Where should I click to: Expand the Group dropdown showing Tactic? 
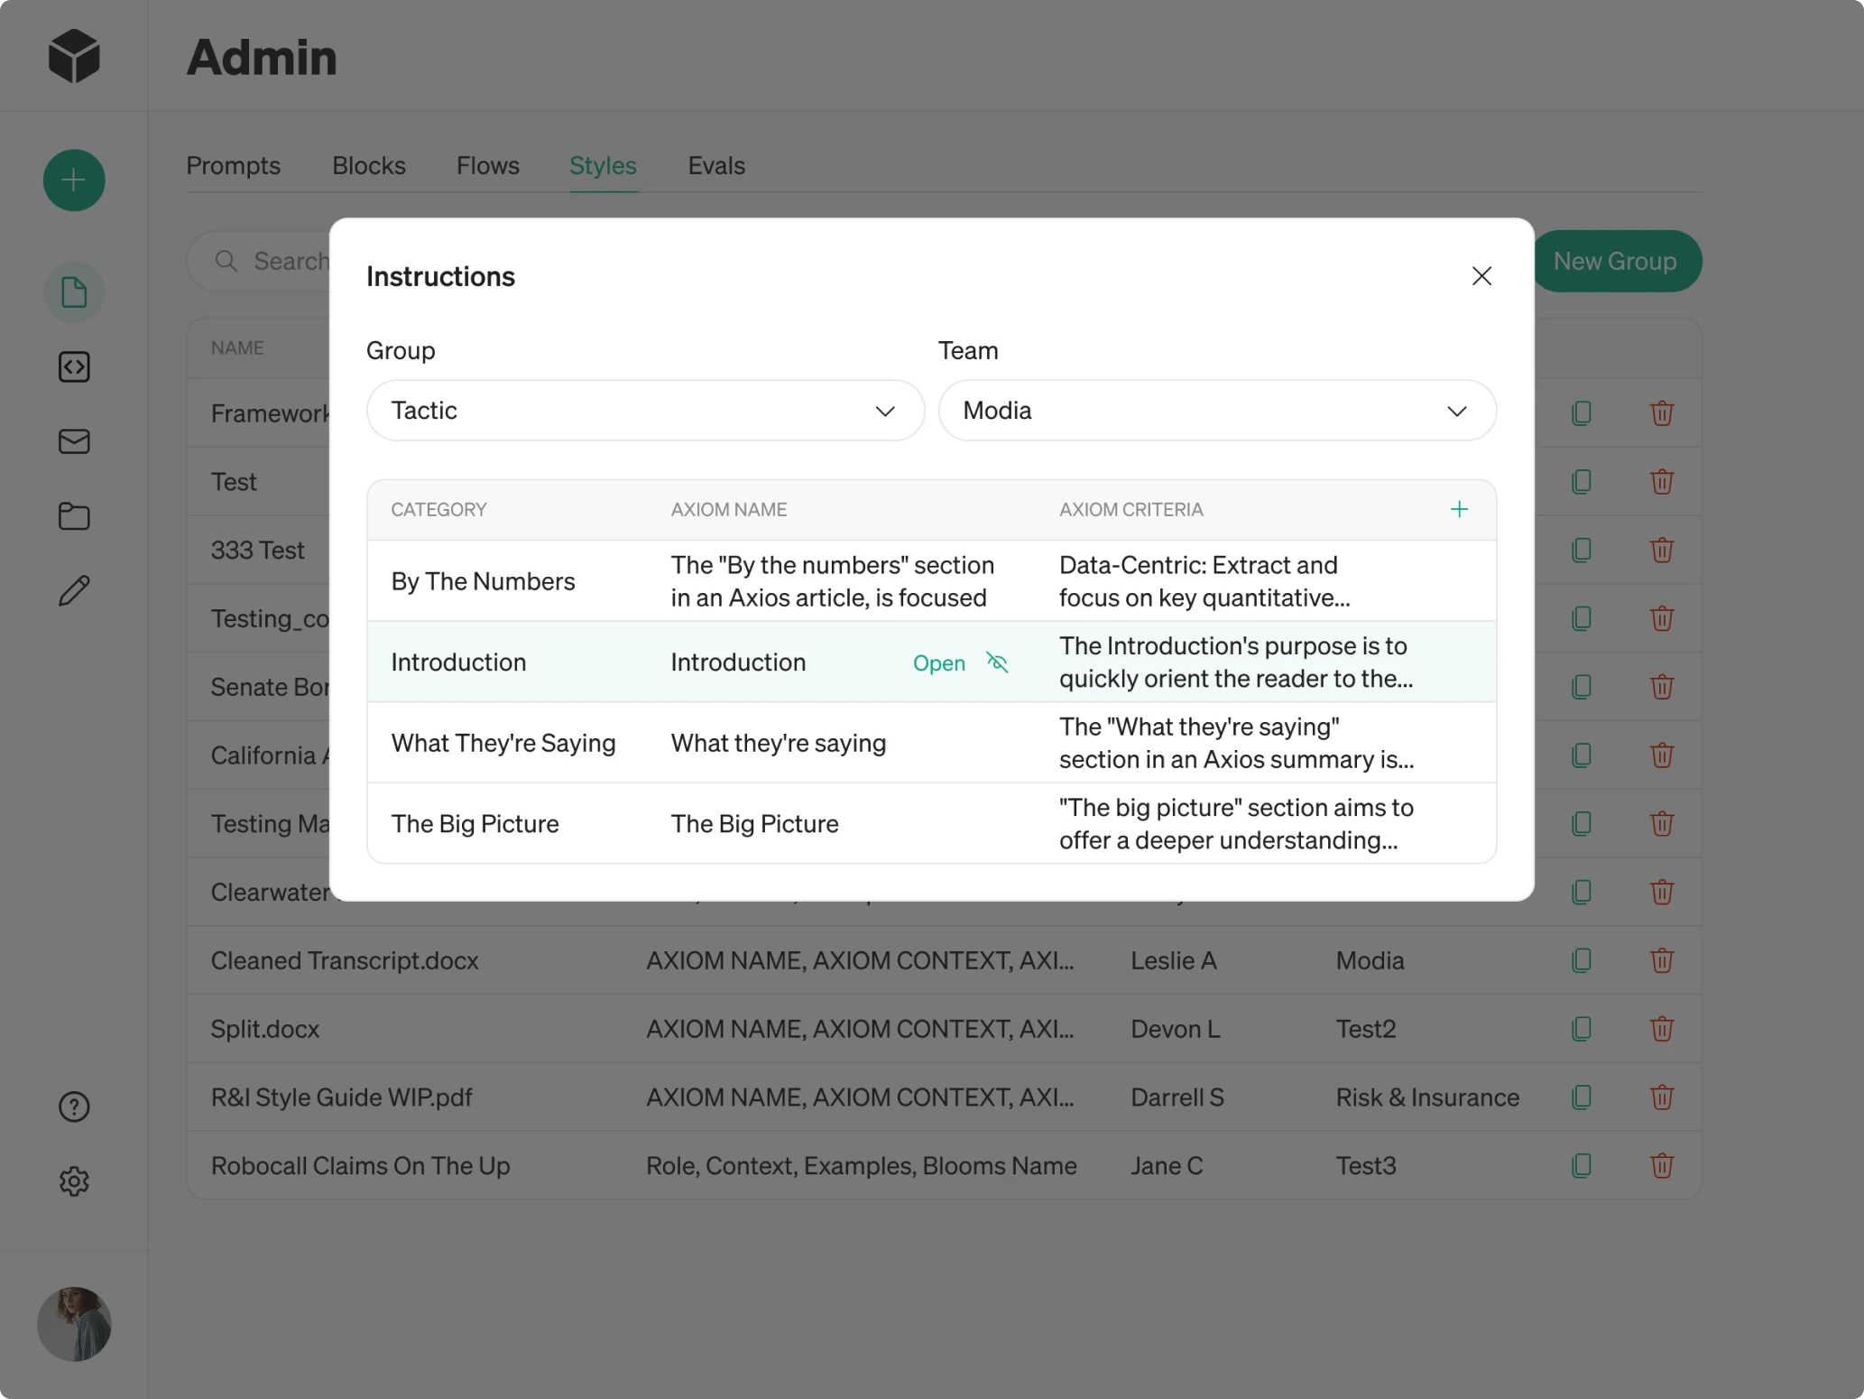(x=645, y=411)
